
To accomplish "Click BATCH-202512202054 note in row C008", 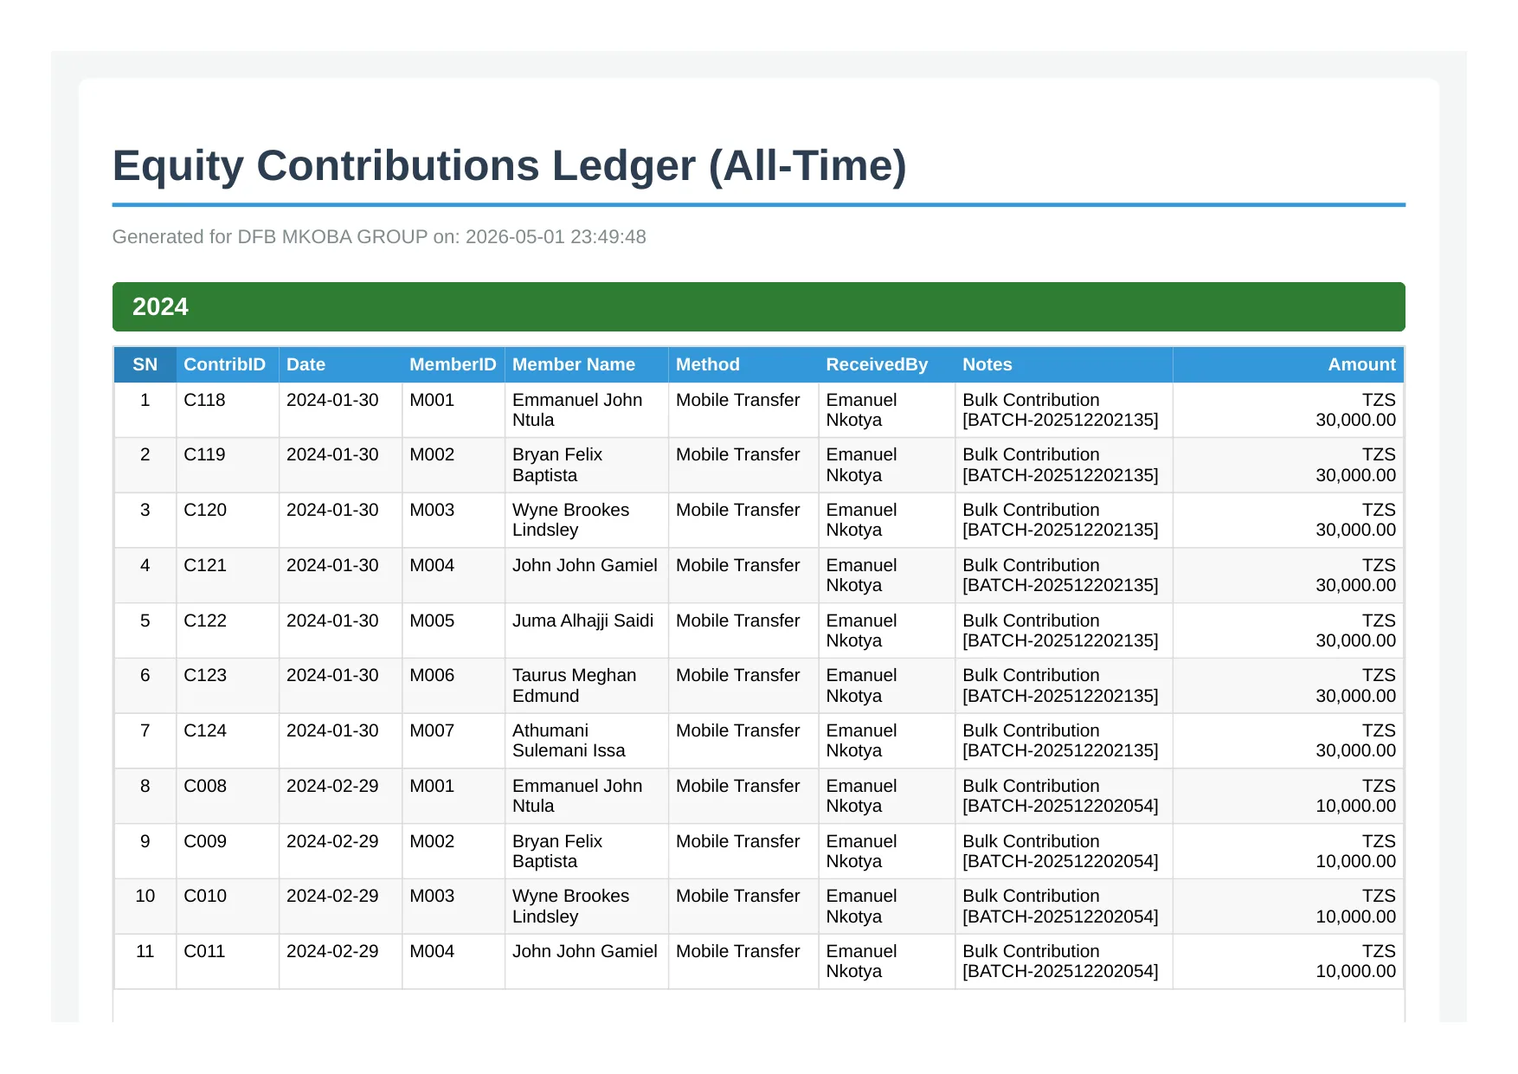I will pyautogui.click(x=1060, y=806).
